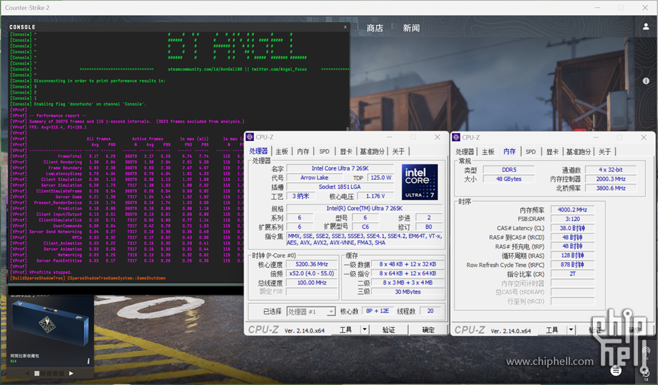Click the 48 GBytes memory size field
This screenshot has width=658, height=385.
click(509, 178)
